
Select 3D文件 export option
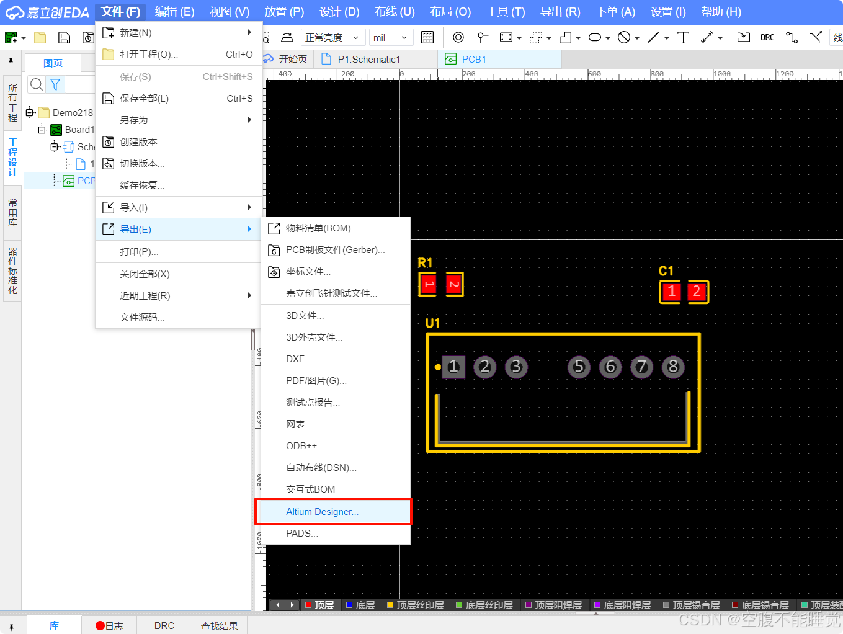[336, 316]
